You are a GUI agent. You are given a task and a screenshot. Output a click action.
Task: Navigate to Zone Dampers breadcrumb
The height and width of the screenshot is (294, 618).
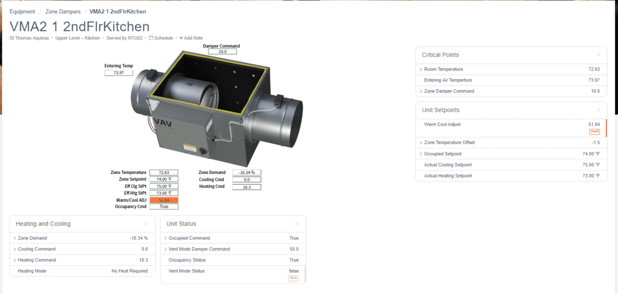[x=62, y=12]
